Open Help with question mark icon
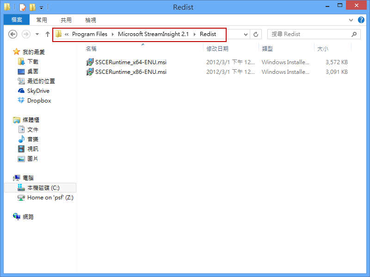The image size is (370, 277). [x=361, y=20]
